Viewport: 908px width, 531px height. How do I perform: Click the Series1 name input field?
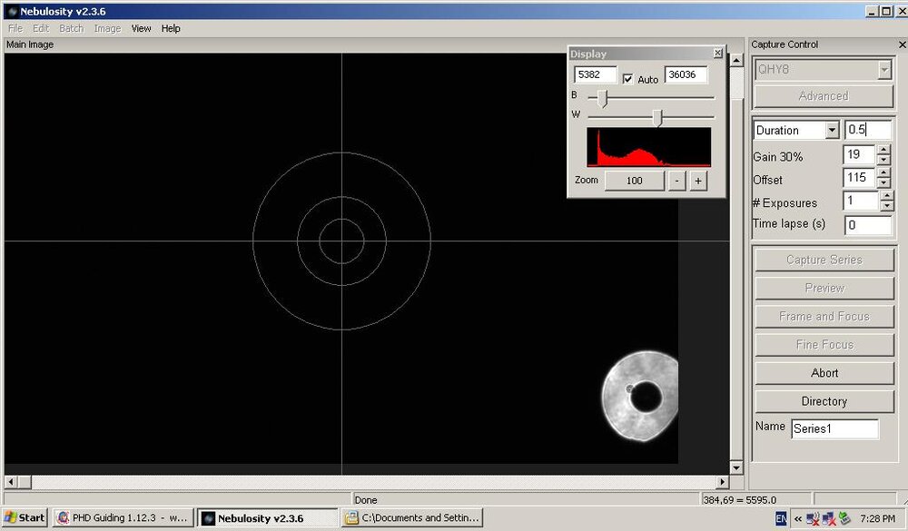(x=834, y=428)
